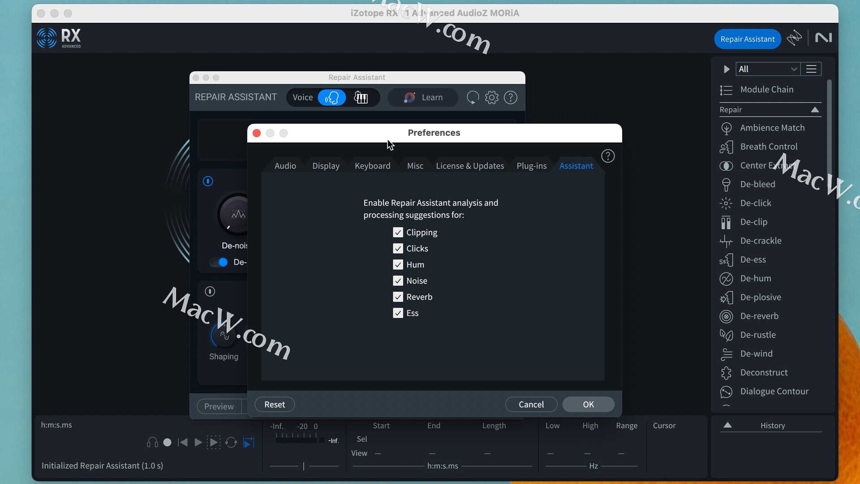This screenshot has height=484, width=860.
Task: Toggle the headphones monitor icon
Action: click(x=152, y=443)
